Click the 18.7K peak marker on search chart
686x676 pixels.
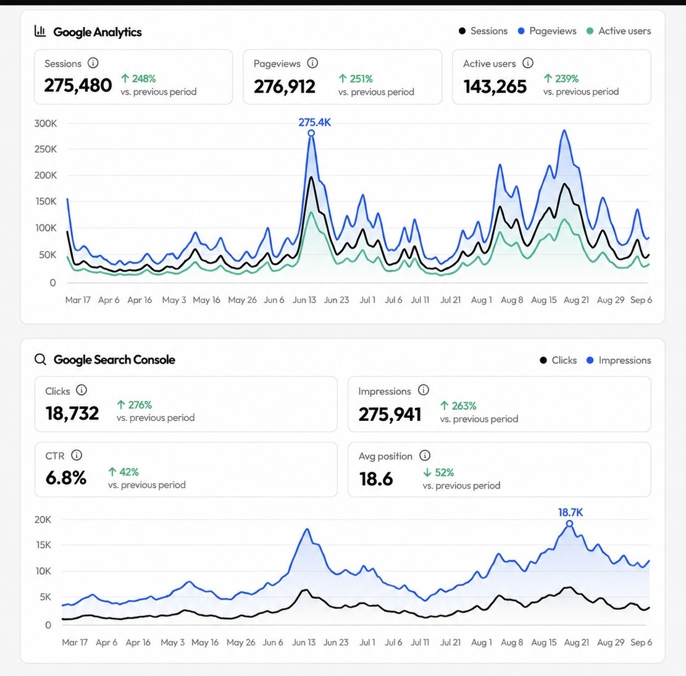(x=569, y=523)
